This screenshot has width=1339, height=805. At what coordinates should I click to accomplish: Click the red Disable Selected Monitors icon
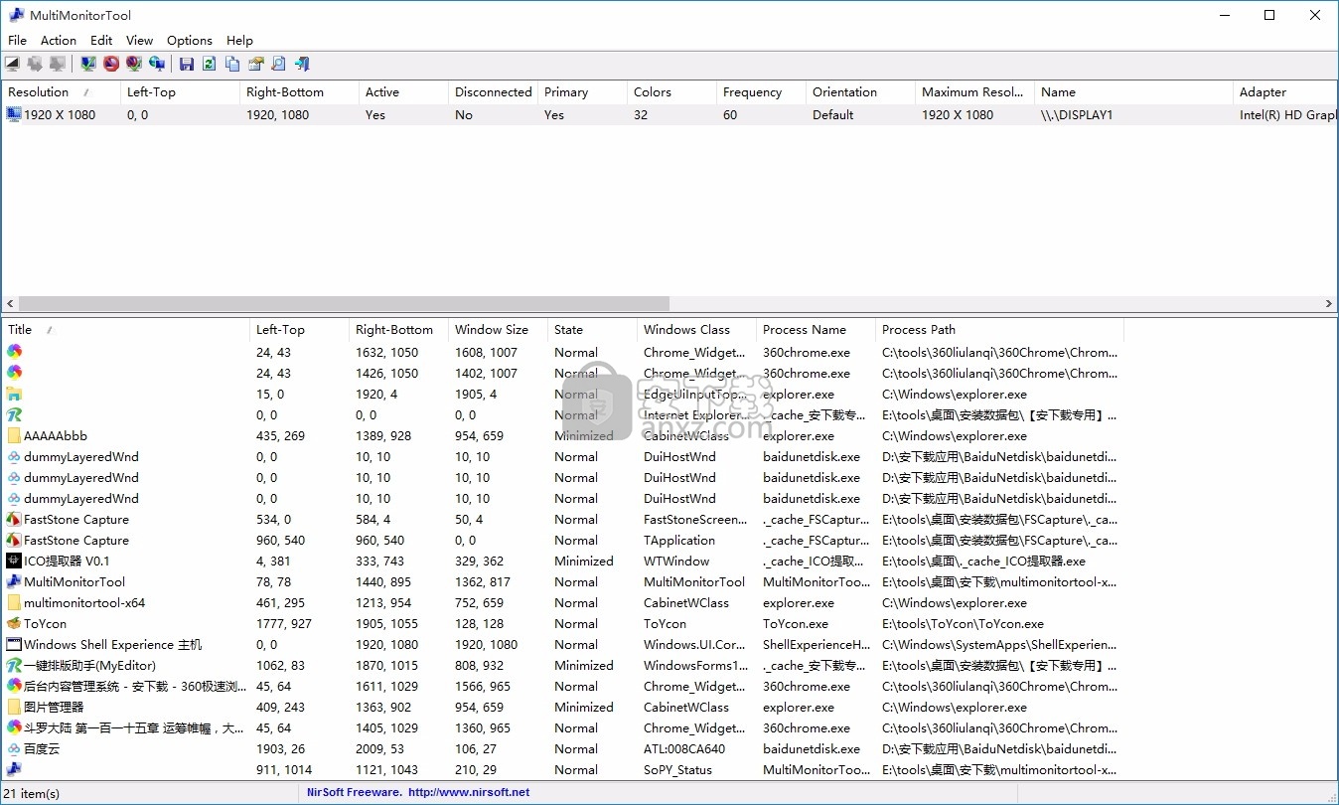[x=111, y=64]
